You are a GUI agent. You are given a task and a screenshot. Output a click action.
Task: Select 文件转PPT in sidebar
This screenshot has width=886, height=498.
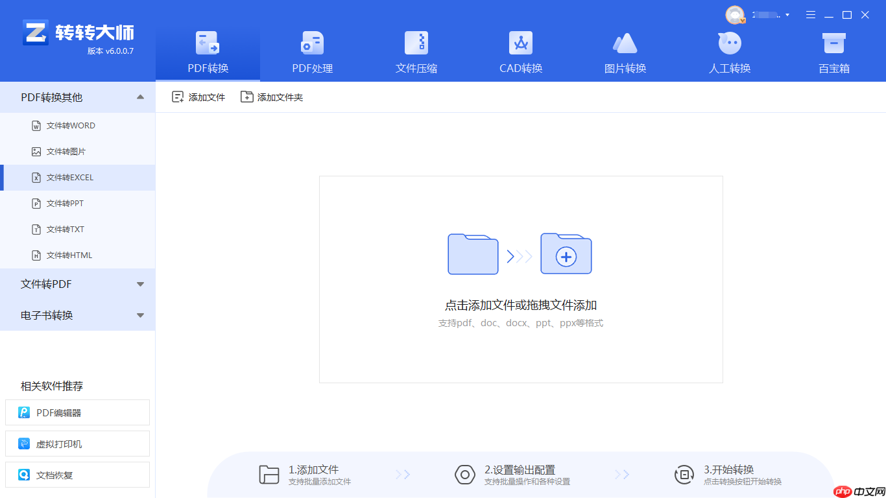coord(78,204)
